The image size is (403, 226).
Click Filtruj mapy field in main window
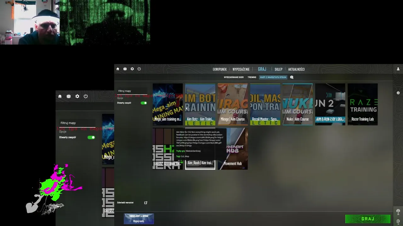click(x=132, y=91)
